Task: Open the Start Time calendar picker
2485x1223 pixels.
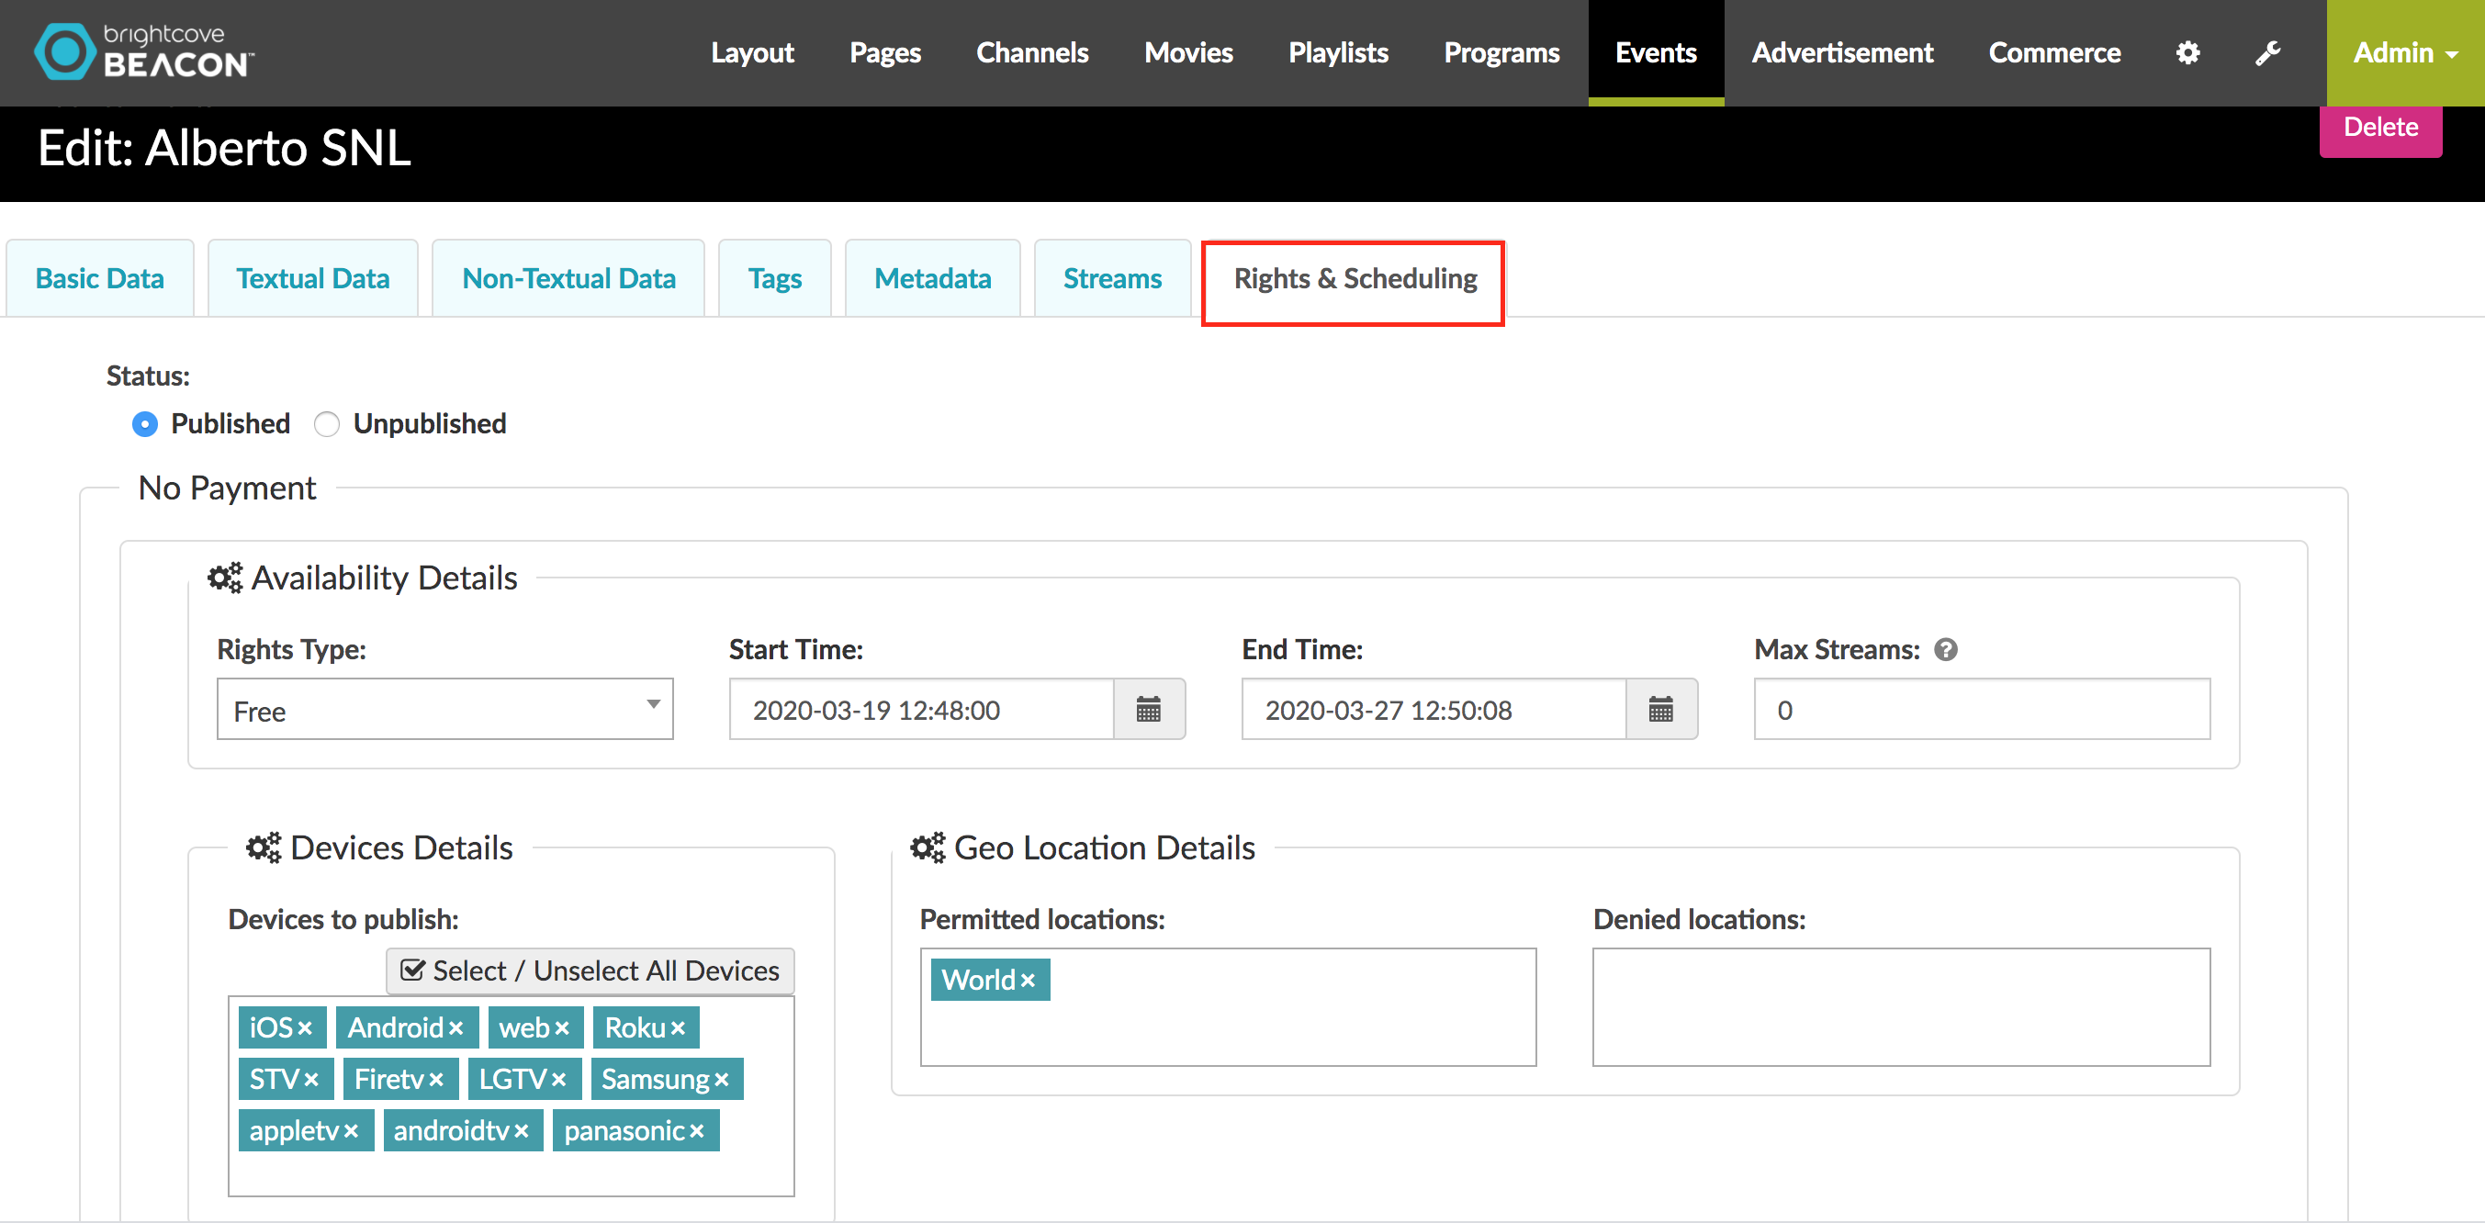Action: click(x=1148, y=710)
